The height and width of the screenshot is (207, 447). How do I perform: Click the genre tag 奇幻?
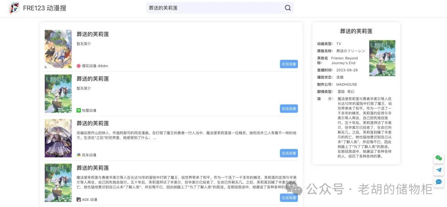pyautogui.click(x=351, y=92)
